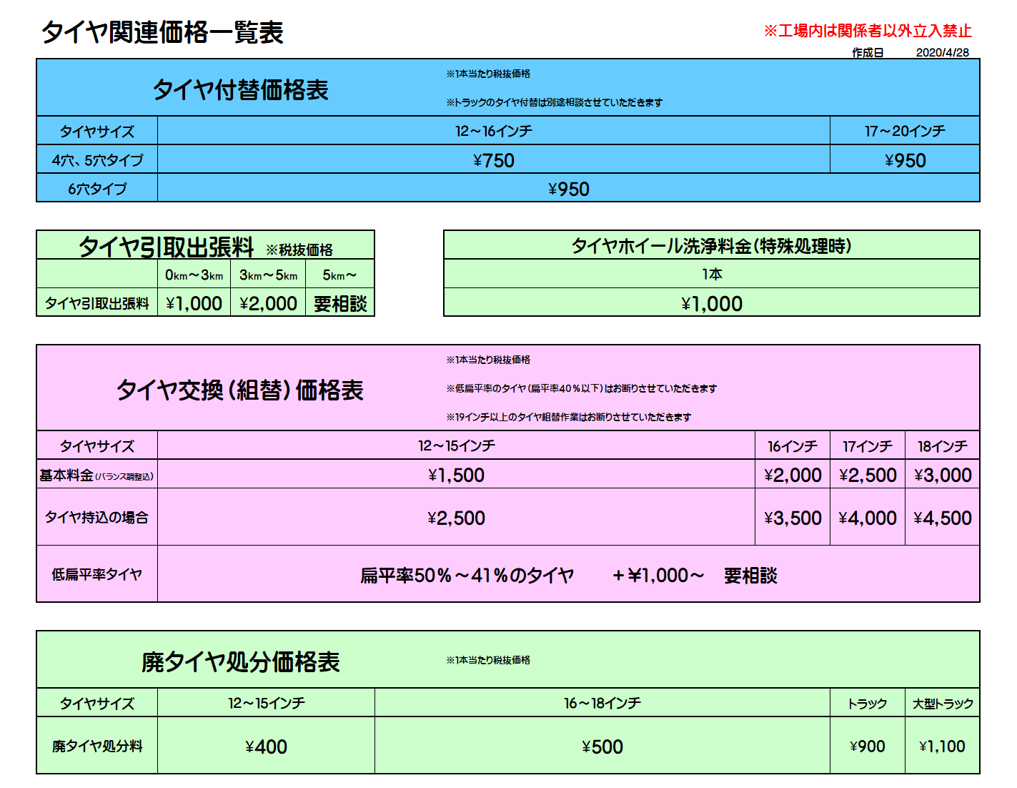
Task: Click the "¥4,500" price cell
Action: click(943, 518)
